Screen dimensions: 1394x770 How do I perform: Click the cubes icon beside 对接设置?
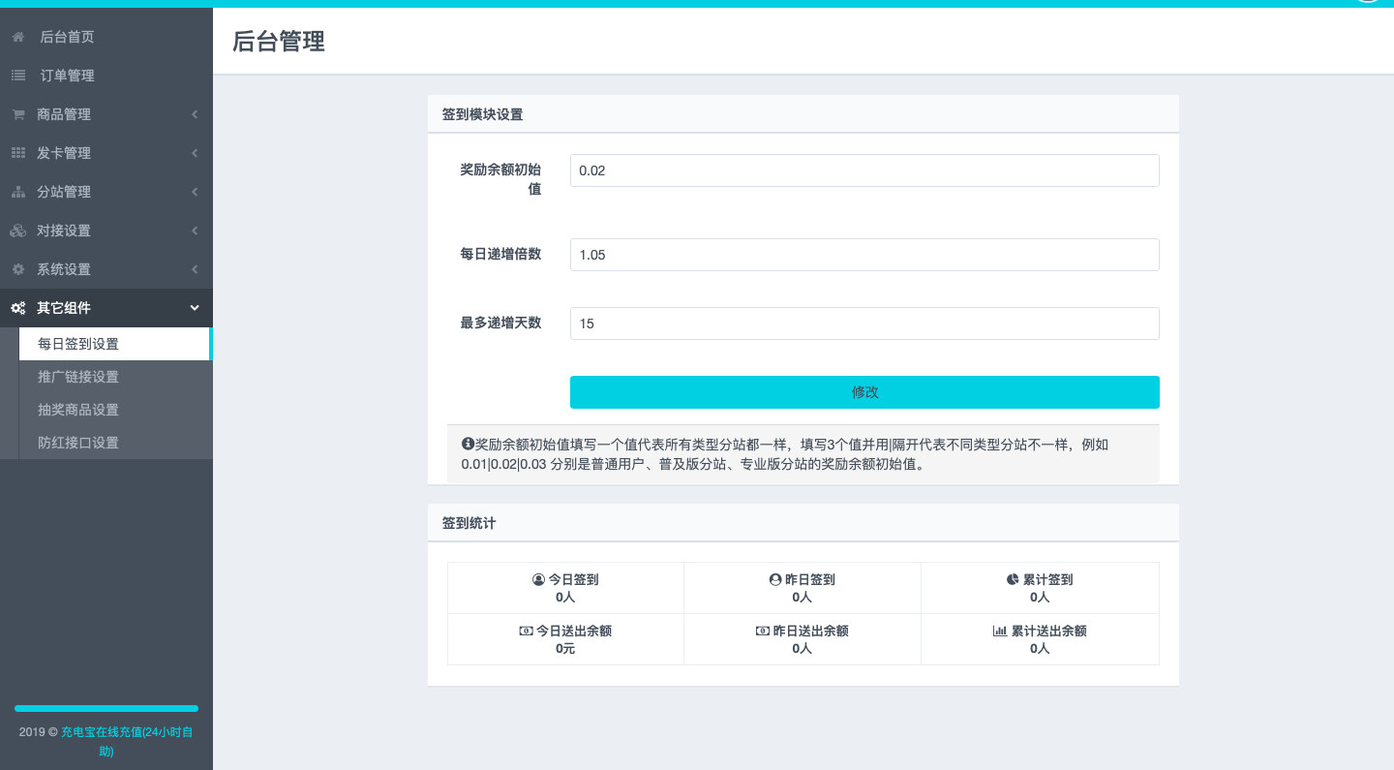point(17,231)
